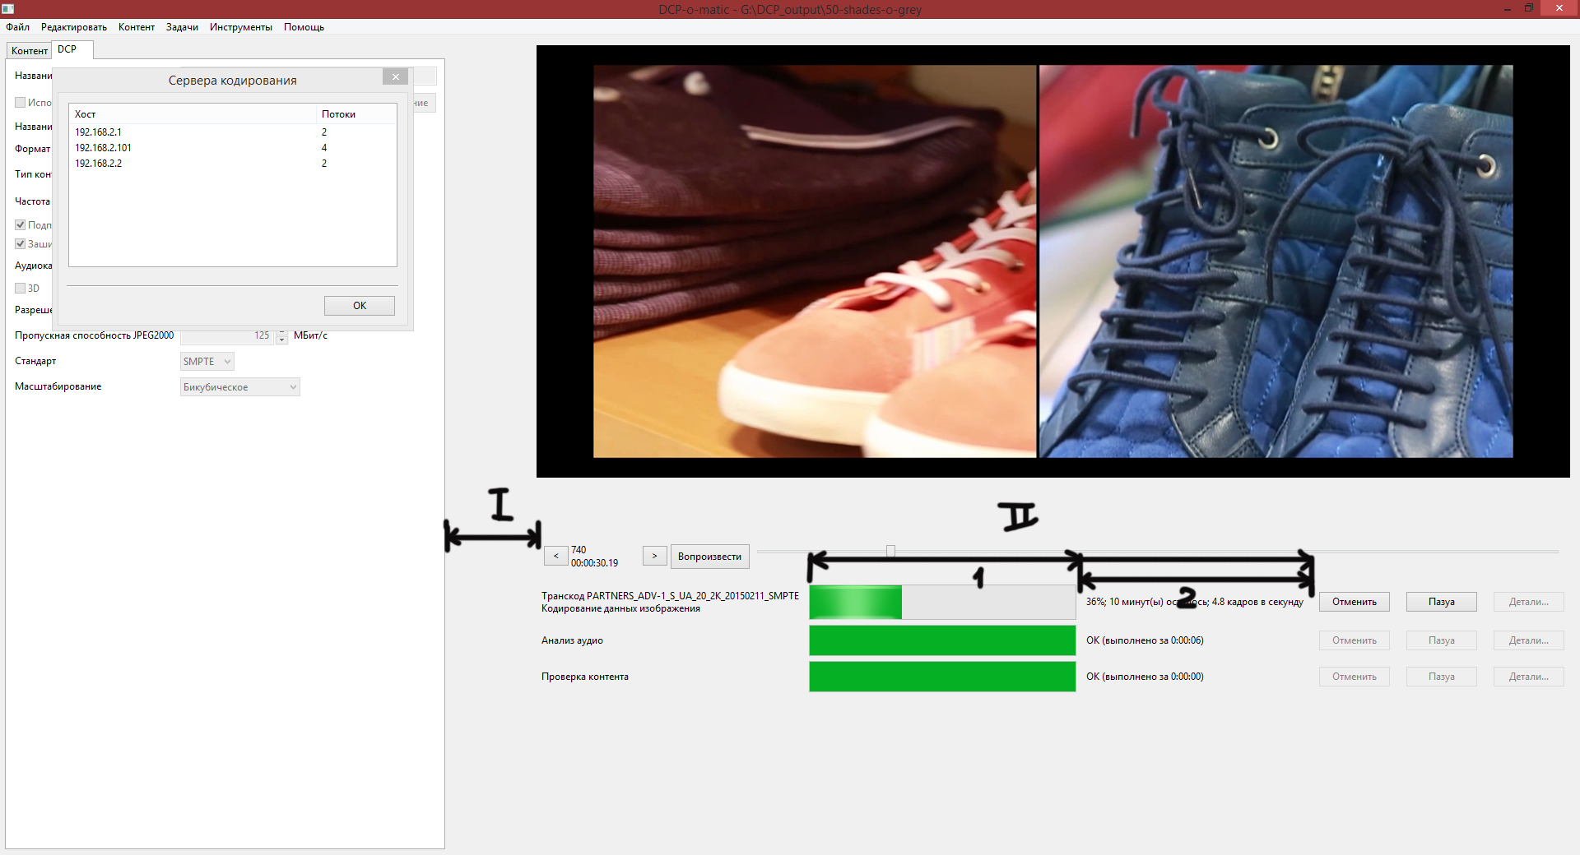
Task: Toggle the Заши encryption checkbox
Action: (x=21, y=244)
